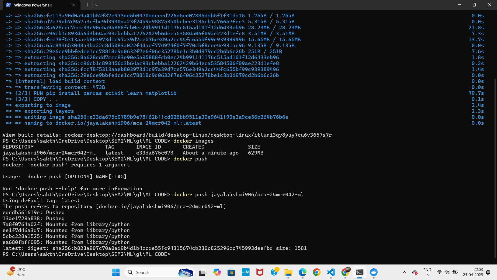Open Task View on the taskbar
Image resolution: width=497 pixels, height=280 pixels.
coord(202,272)
